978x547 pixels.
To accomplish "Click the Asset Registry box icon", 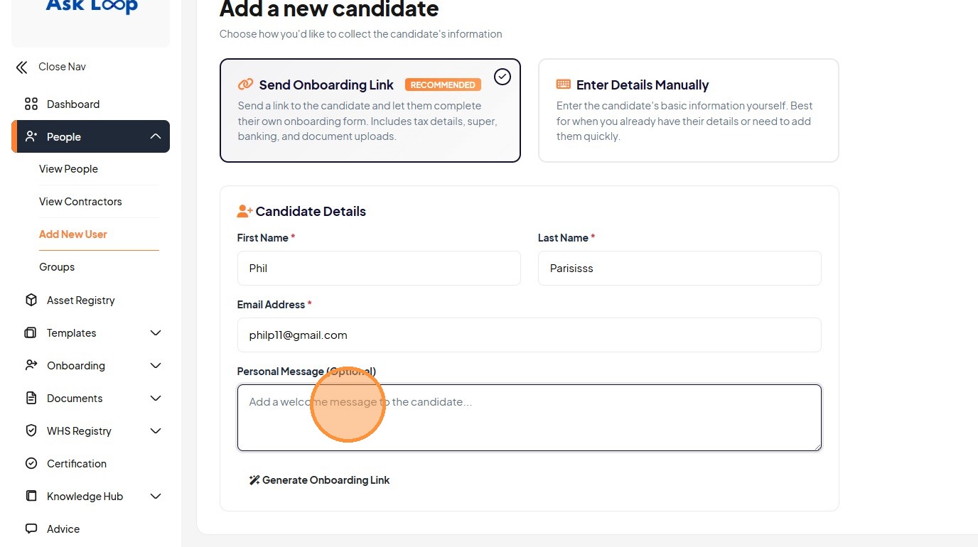I will tap(31, 300).
